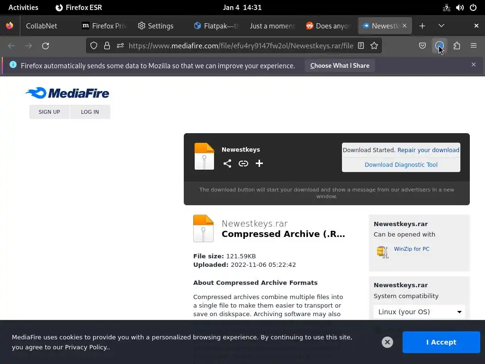The height and width of the screenshot is (364, 485).
Task: Switch to the CollabNet tab
Action: (42, 26)
